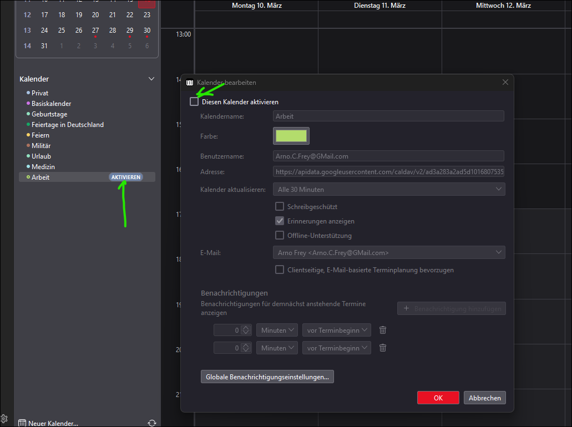
Task: Open the Kalender aktualisieren dropdown
Action: (x=389, y=190)
